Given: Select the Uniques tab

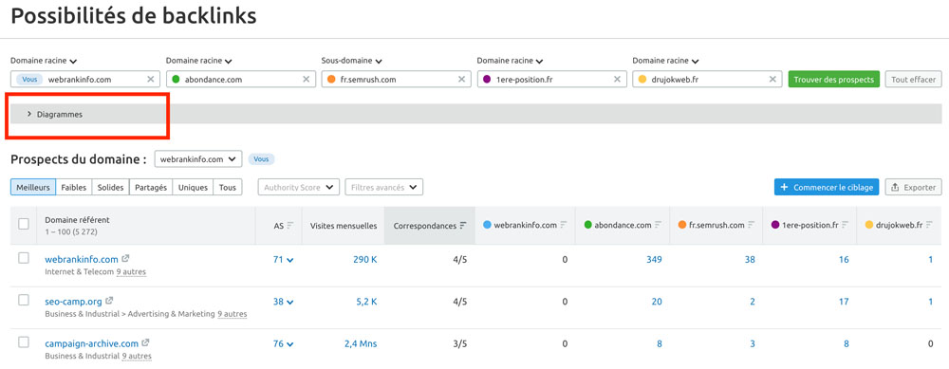Looking at the screenshot, I should point(193,188).
